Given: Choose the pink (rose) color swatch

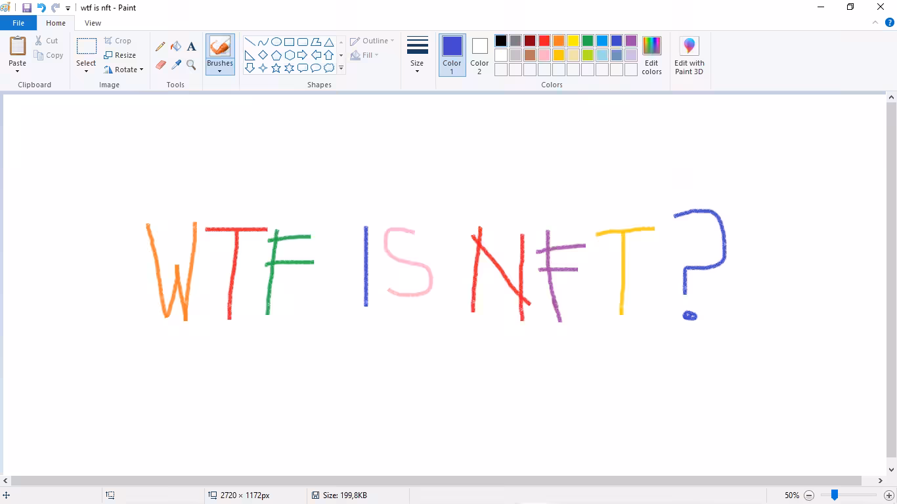Looking at the screenshot, I should 544,55.
